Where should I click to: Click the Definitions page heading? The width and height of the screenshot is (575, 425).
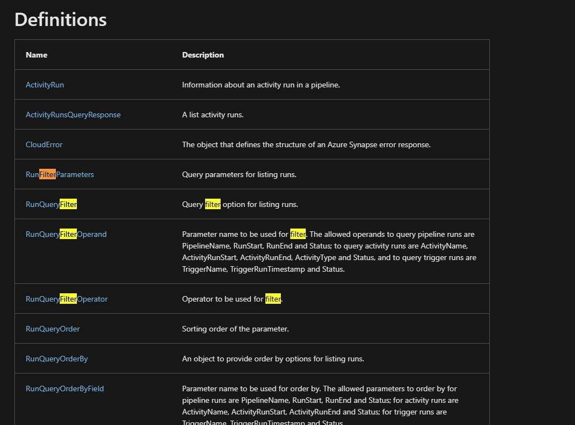[x=60, y=20]
